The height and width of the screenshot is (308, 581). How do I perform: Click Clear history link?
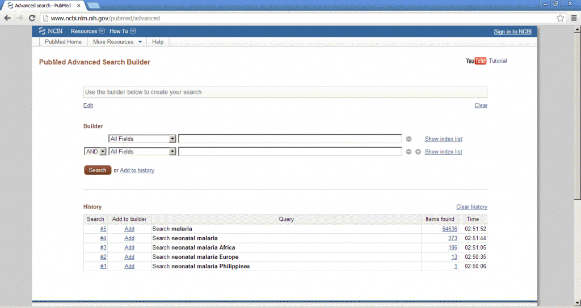pos(471,207)
